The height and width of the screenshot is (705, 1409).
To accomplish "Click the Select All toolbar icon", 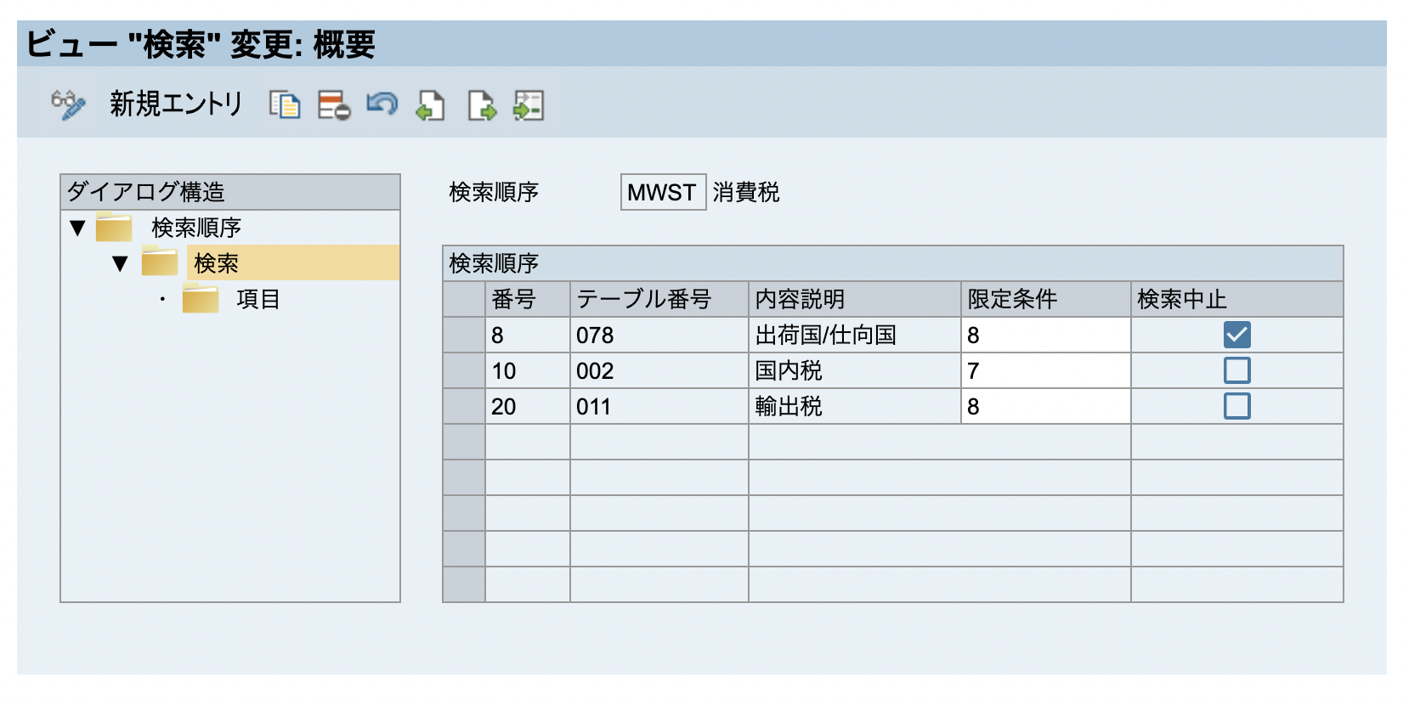I will pos(431,105).
